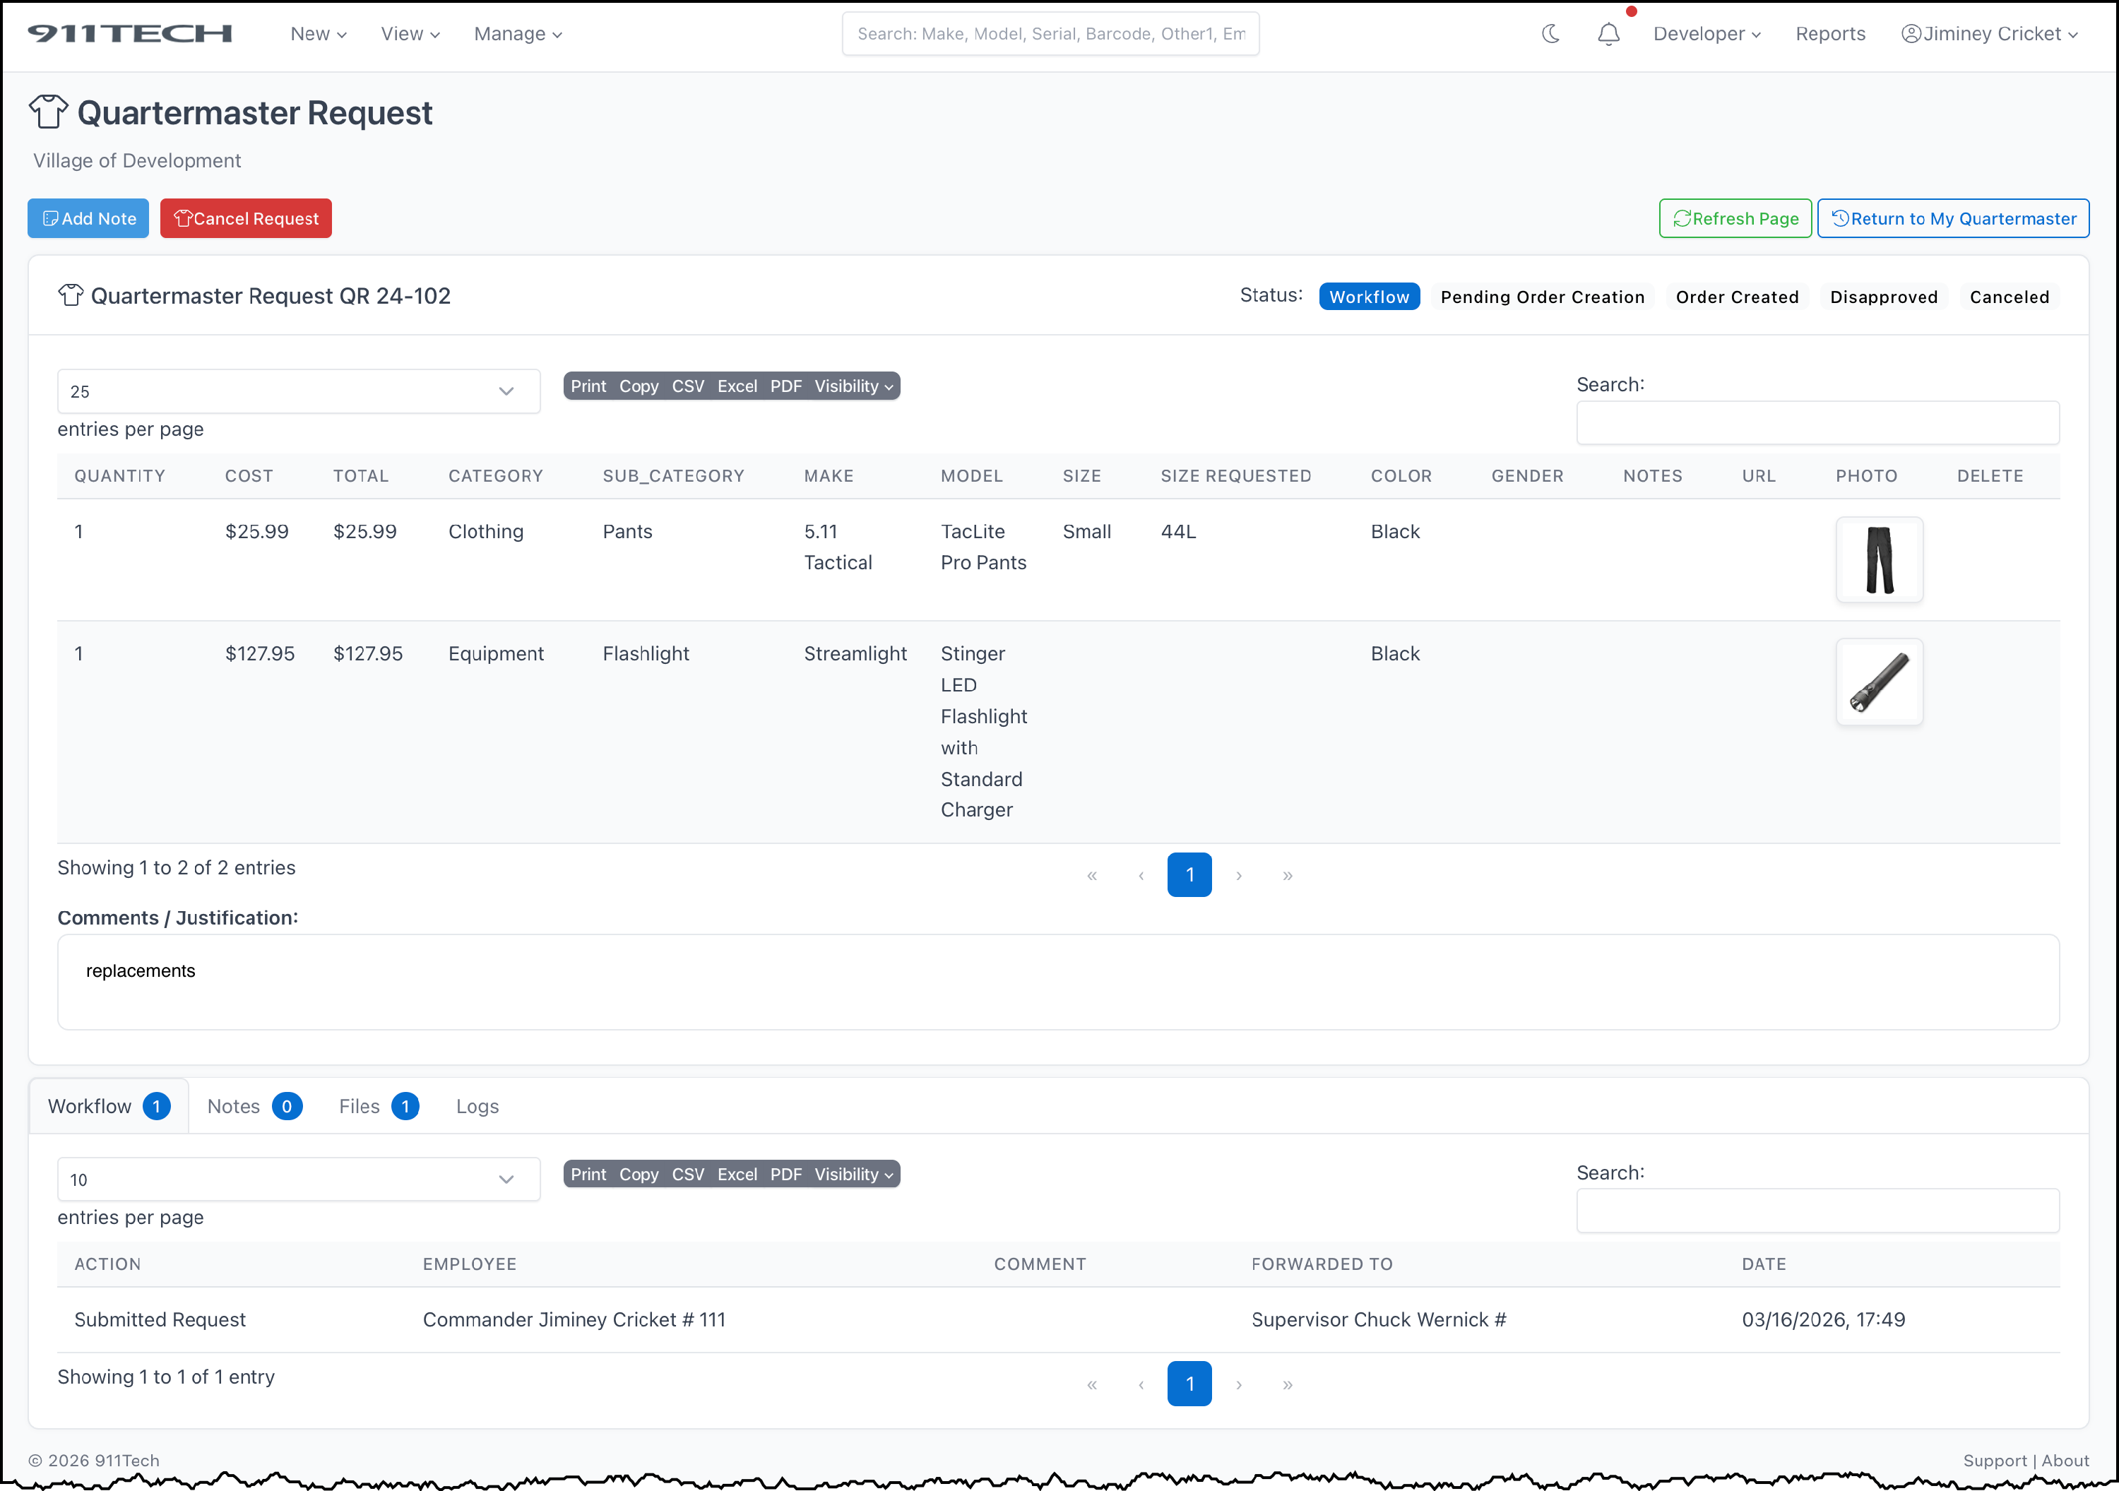2119x1491 pixels.
Task: Open the Manage menu
Action: pyautogui.click(x=517, y=34)
